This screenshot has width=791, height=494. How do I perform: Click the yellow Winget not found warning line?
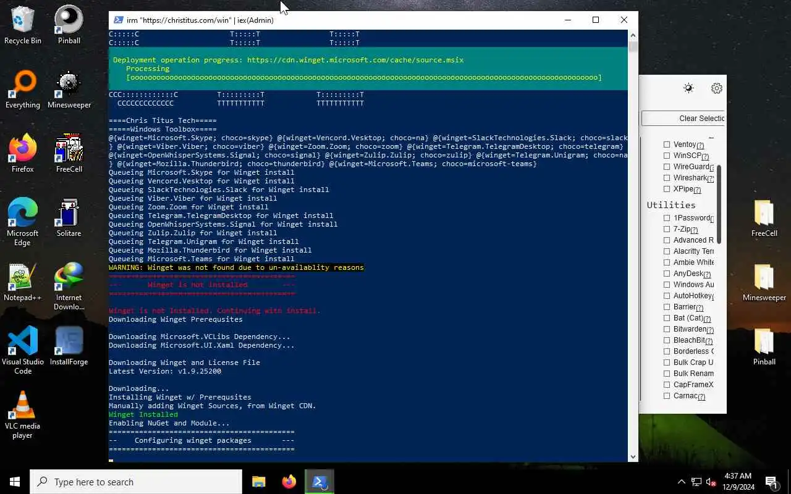(236, 267)
